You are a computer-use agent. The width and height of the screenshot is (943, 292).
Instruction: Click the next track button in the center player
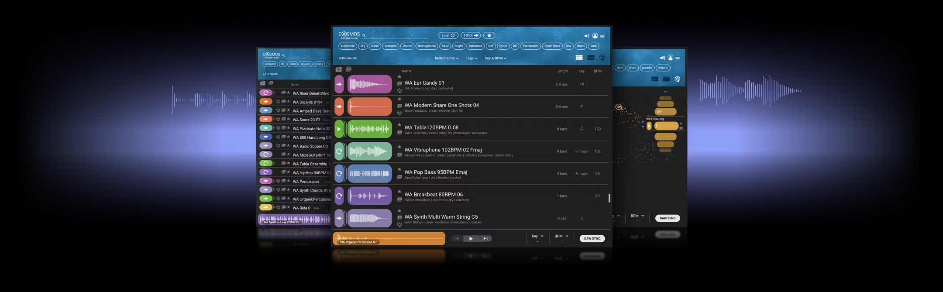click(x=485, y=239)
